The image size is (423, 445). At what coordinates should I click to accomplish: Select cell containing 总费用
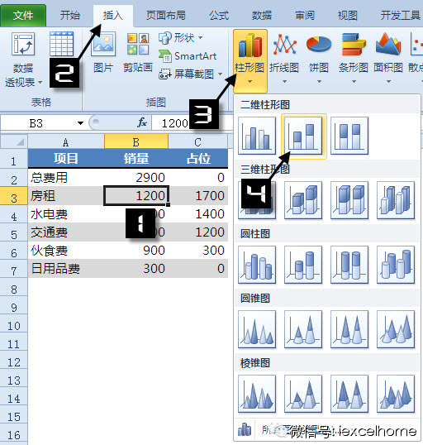pyautogui.click(x=66, y=178)
